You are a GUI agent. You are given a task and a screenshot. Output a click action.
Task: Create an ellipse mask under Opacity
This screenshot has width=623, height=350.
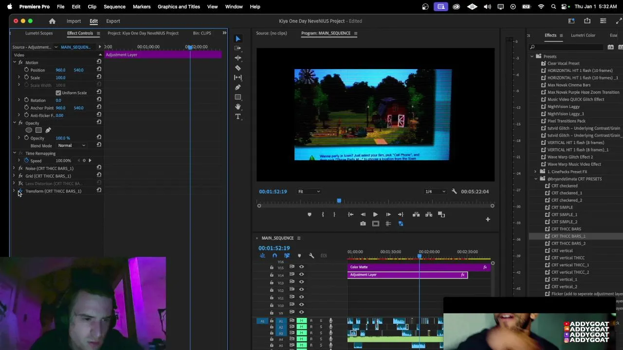(x=29, y=130)
